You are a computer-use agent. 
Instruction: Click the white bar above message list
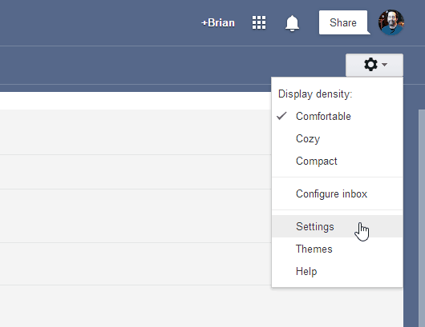[x=136, y=101]
